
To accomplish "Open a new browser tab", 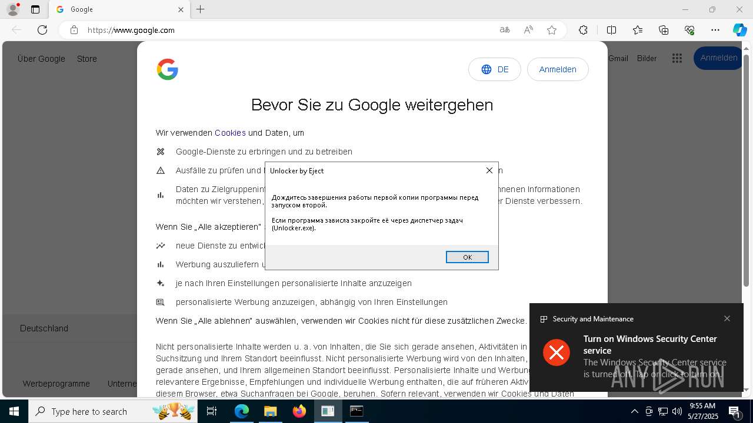I will pos(201,9).
